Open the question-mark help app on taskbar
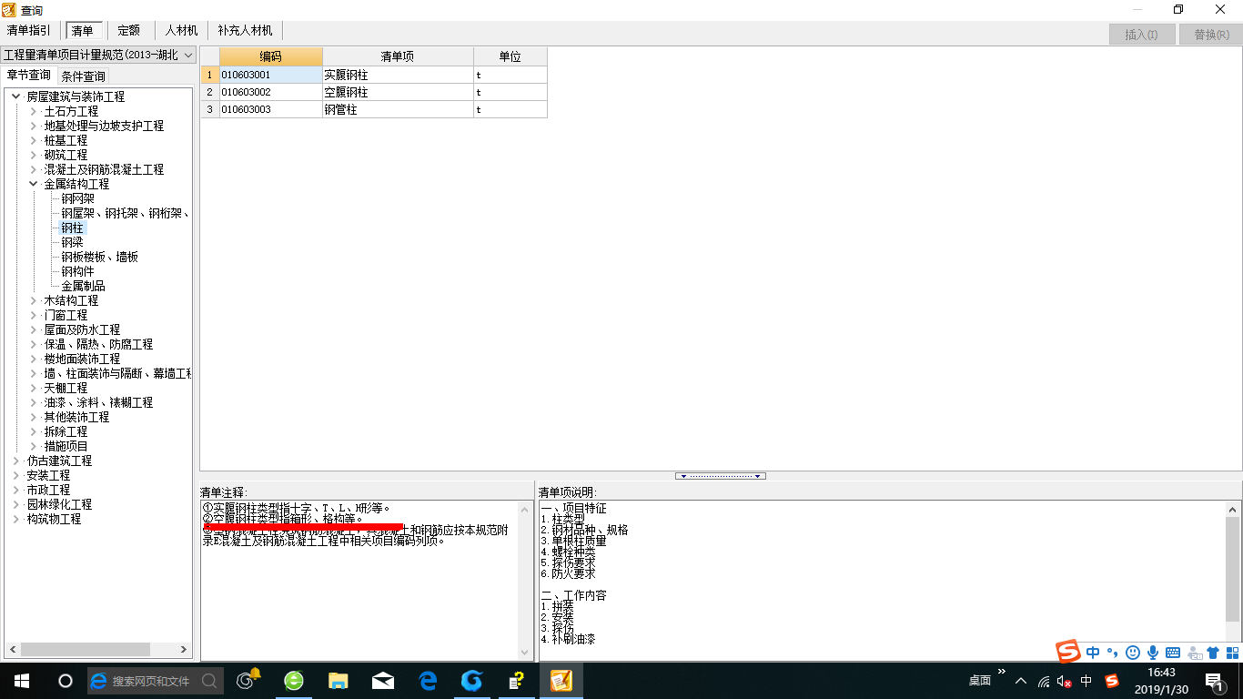 pyautogui.click(x=516, y=680)
